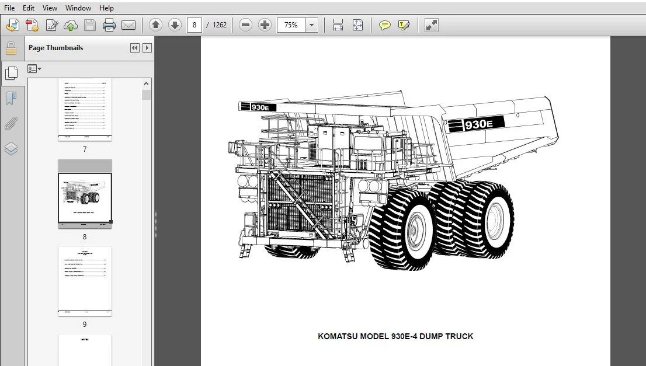Select the highlight text tool
The image size is (646, 366).
click(404, 25)
